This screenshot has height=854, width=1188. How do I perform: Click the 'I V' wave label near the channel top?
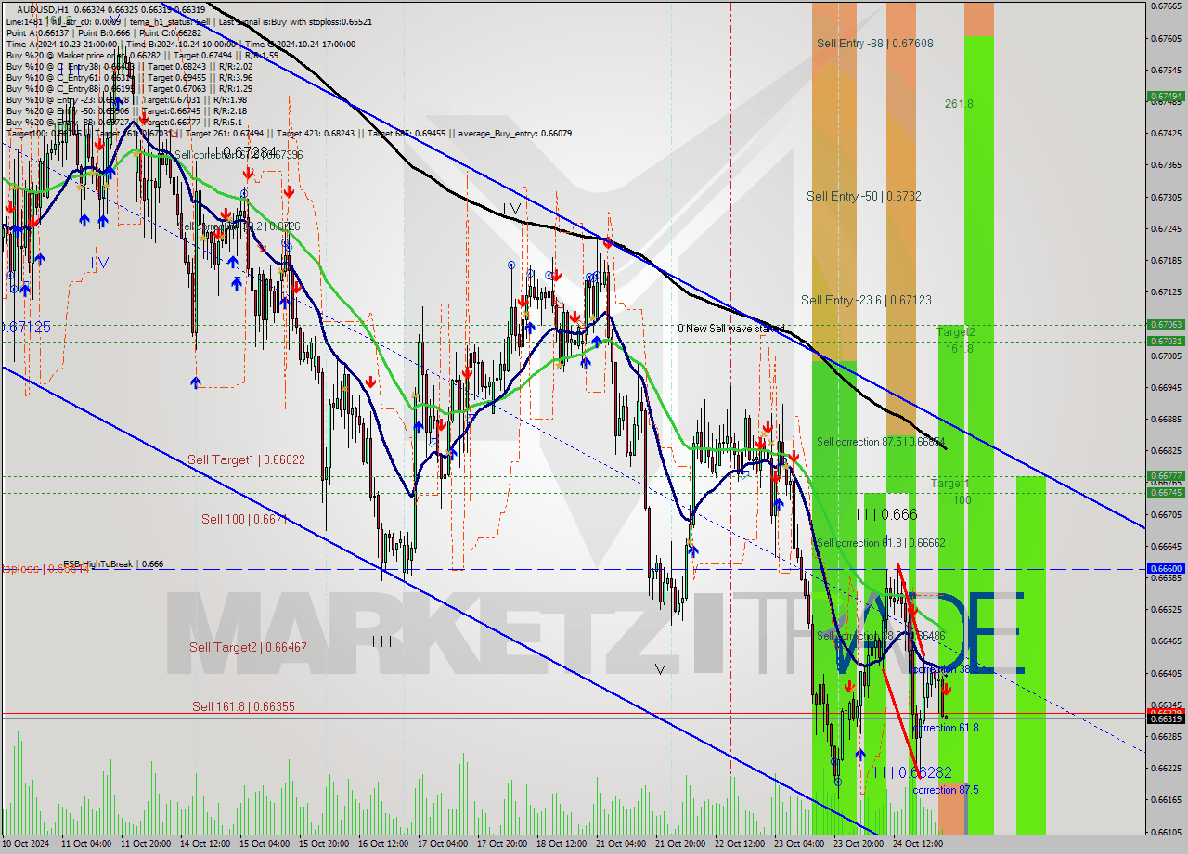coord(511,209)
